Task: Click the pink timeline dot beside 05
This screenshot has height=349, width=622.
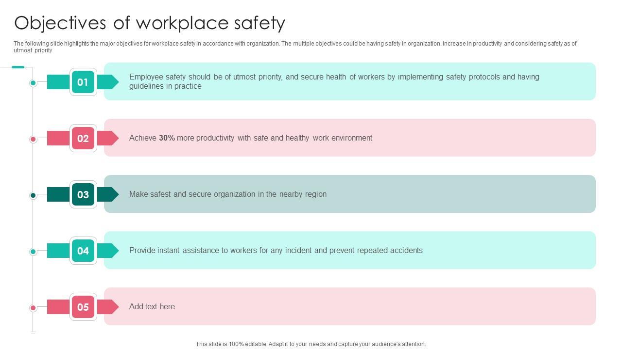Action: tap(33, 308)
